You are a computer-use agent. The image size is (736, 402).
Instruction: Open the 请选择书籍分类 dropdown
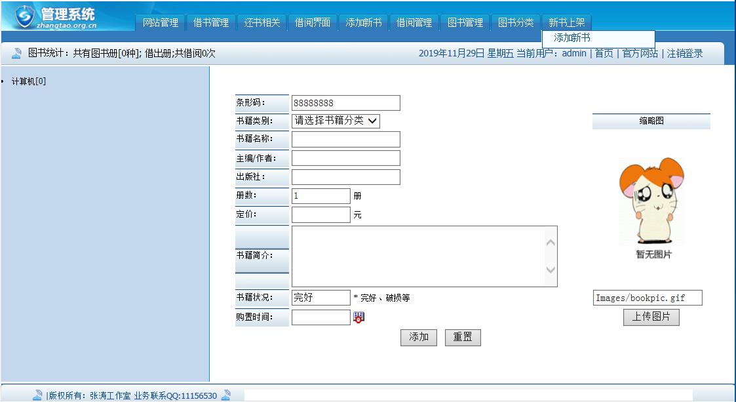(336, 121)
